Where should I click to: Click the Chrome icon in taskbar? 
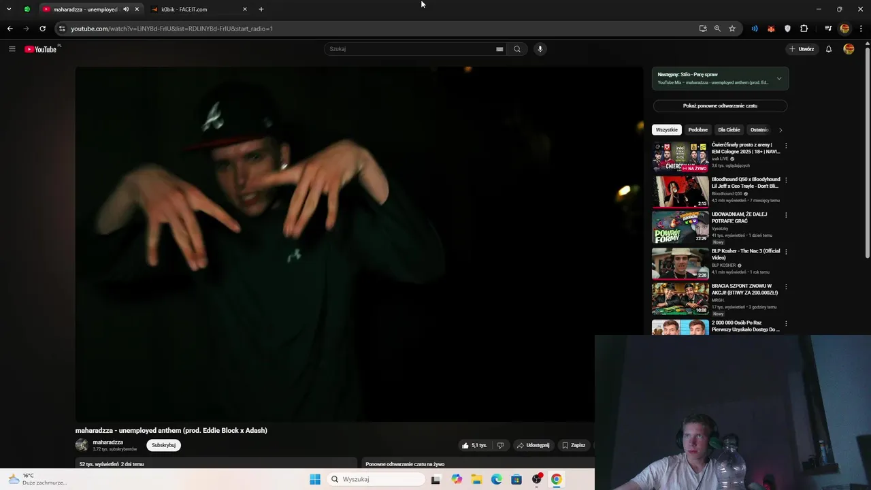[x=557, y=479]
